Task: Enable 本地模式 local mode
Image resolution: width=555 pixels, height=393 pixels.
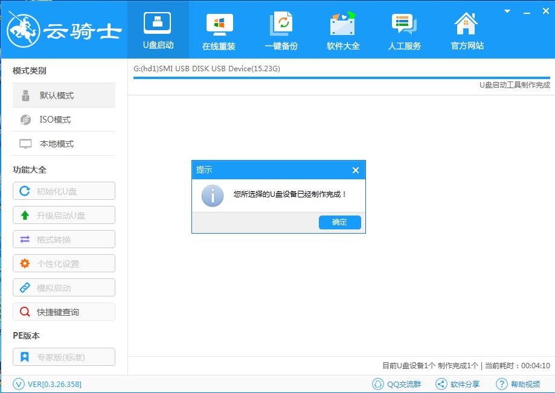Action: pyautogui.click(x=63, y=144)
